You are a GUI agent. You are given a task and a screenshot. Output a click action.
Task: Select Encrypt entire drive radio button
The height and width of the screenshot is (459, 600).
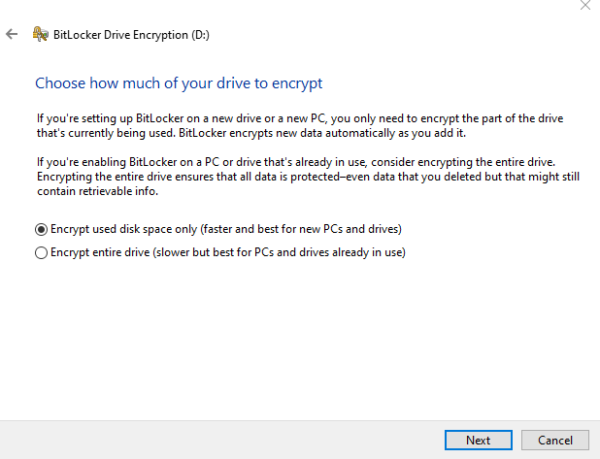click(x=41, y=252)
